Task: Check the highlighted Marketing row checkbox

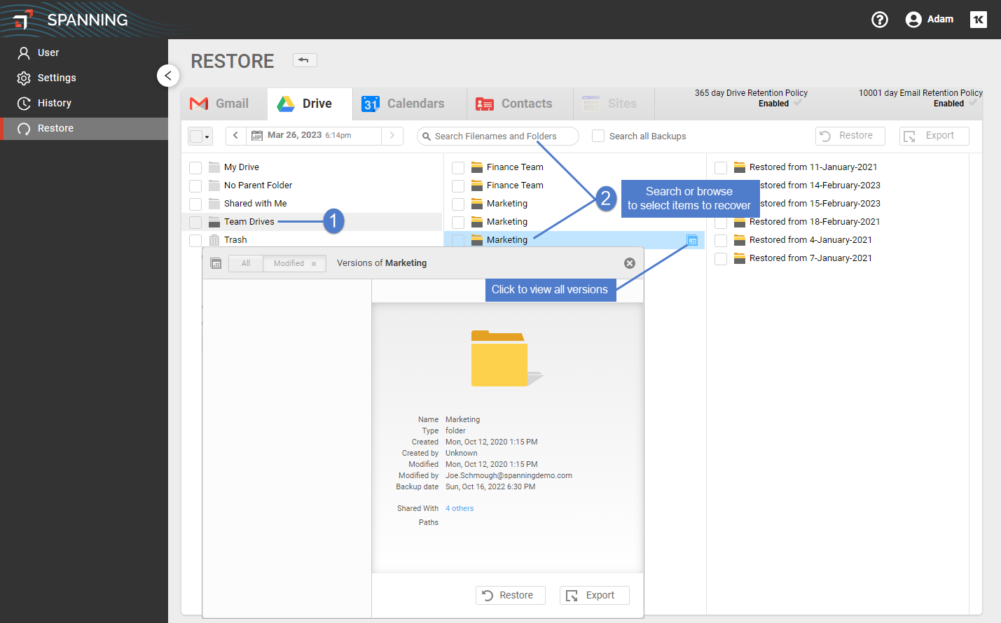Action: (458, 240)
